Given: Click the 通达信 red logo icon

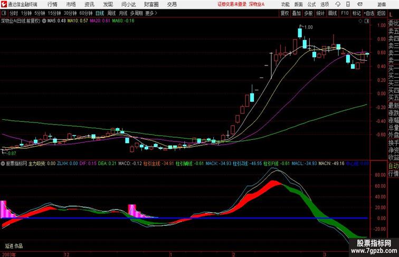Looking at the screenshot, I should click(4, 4).
